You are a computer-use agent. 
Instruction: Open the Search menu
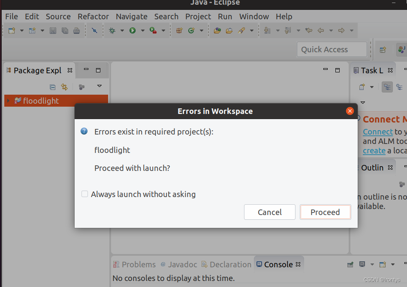(166, 17)
